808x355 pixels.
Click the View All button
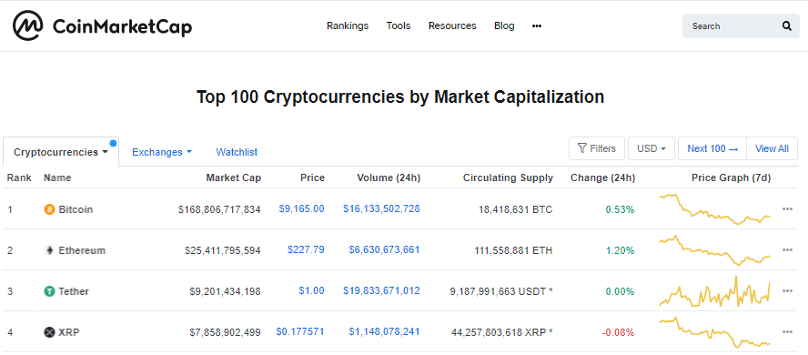[772, 148]
